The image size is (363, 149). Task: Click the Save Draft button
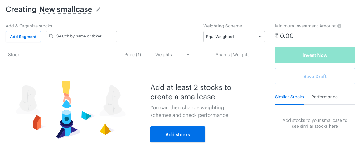point(315,76)
